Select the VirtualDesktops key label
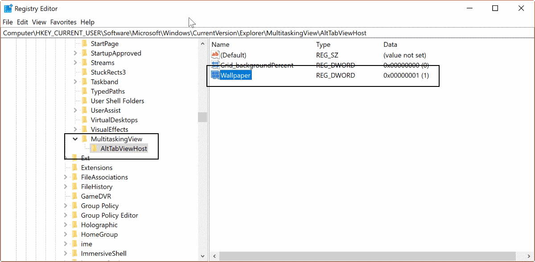The height and width of the screenshot is (262, 535). pyautogui.click(x=114, y=120)
